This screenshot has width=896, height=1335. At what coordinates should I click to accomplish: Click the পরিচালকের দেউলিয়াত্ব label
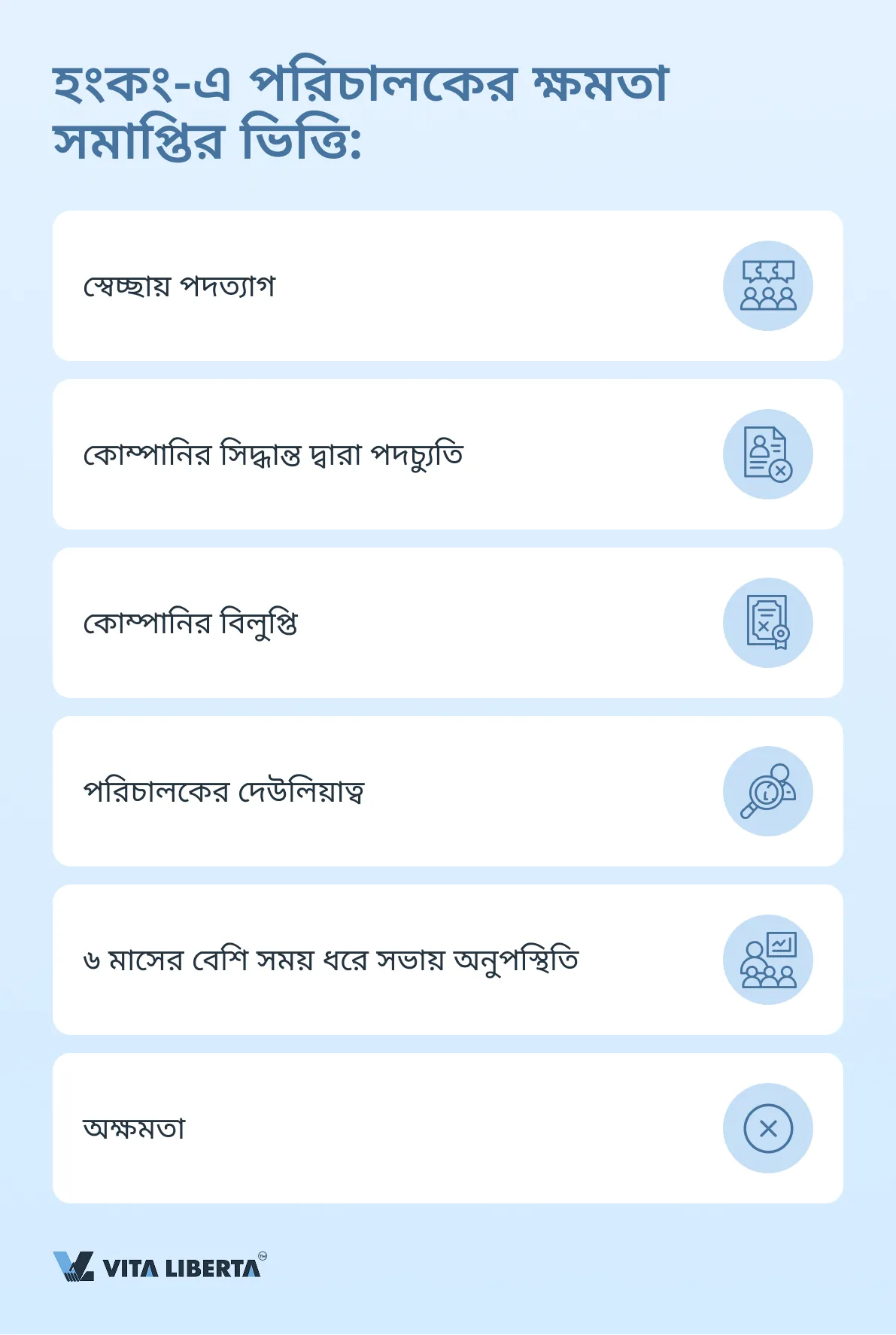click(x=223, y=792)
